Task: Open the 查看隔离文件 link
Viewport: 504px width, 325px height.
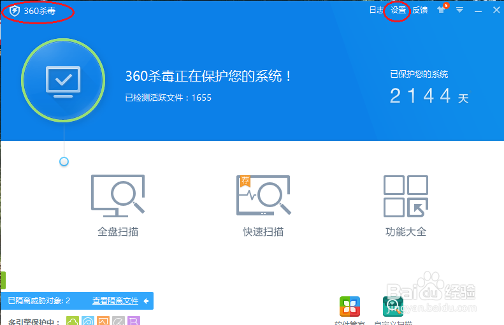Action: pyautogui.click(x=115, y=301)
